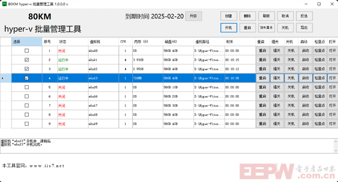Click the 升级 upgrade button
The image size is (338, 182).
[193, 16]
